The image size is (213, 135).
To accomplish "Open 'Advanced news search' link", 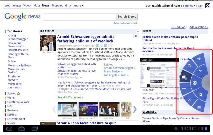I will pyautogui.click(x=125, y=23).
